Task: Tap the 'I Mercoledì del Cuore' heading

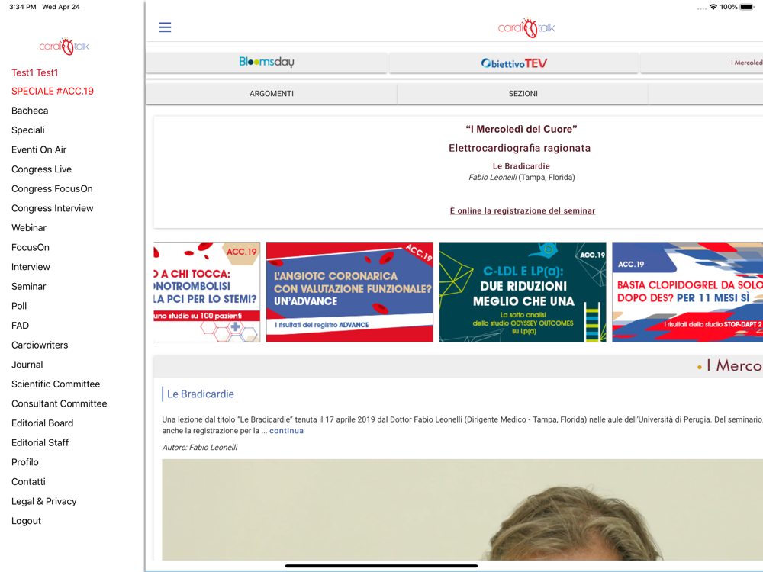Action: [x=521, y=129]
